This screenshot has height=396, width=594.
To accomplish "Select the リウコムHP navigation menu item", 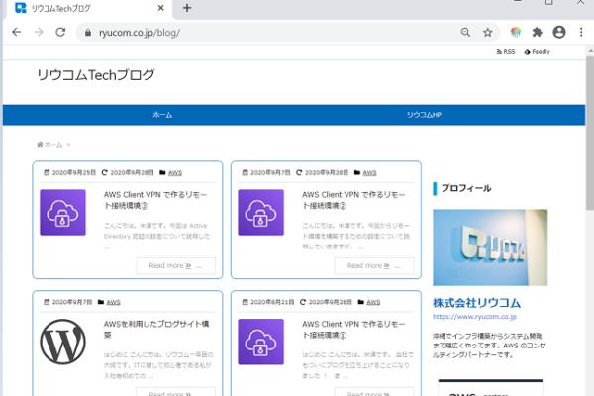I will [x=424, y=115].
